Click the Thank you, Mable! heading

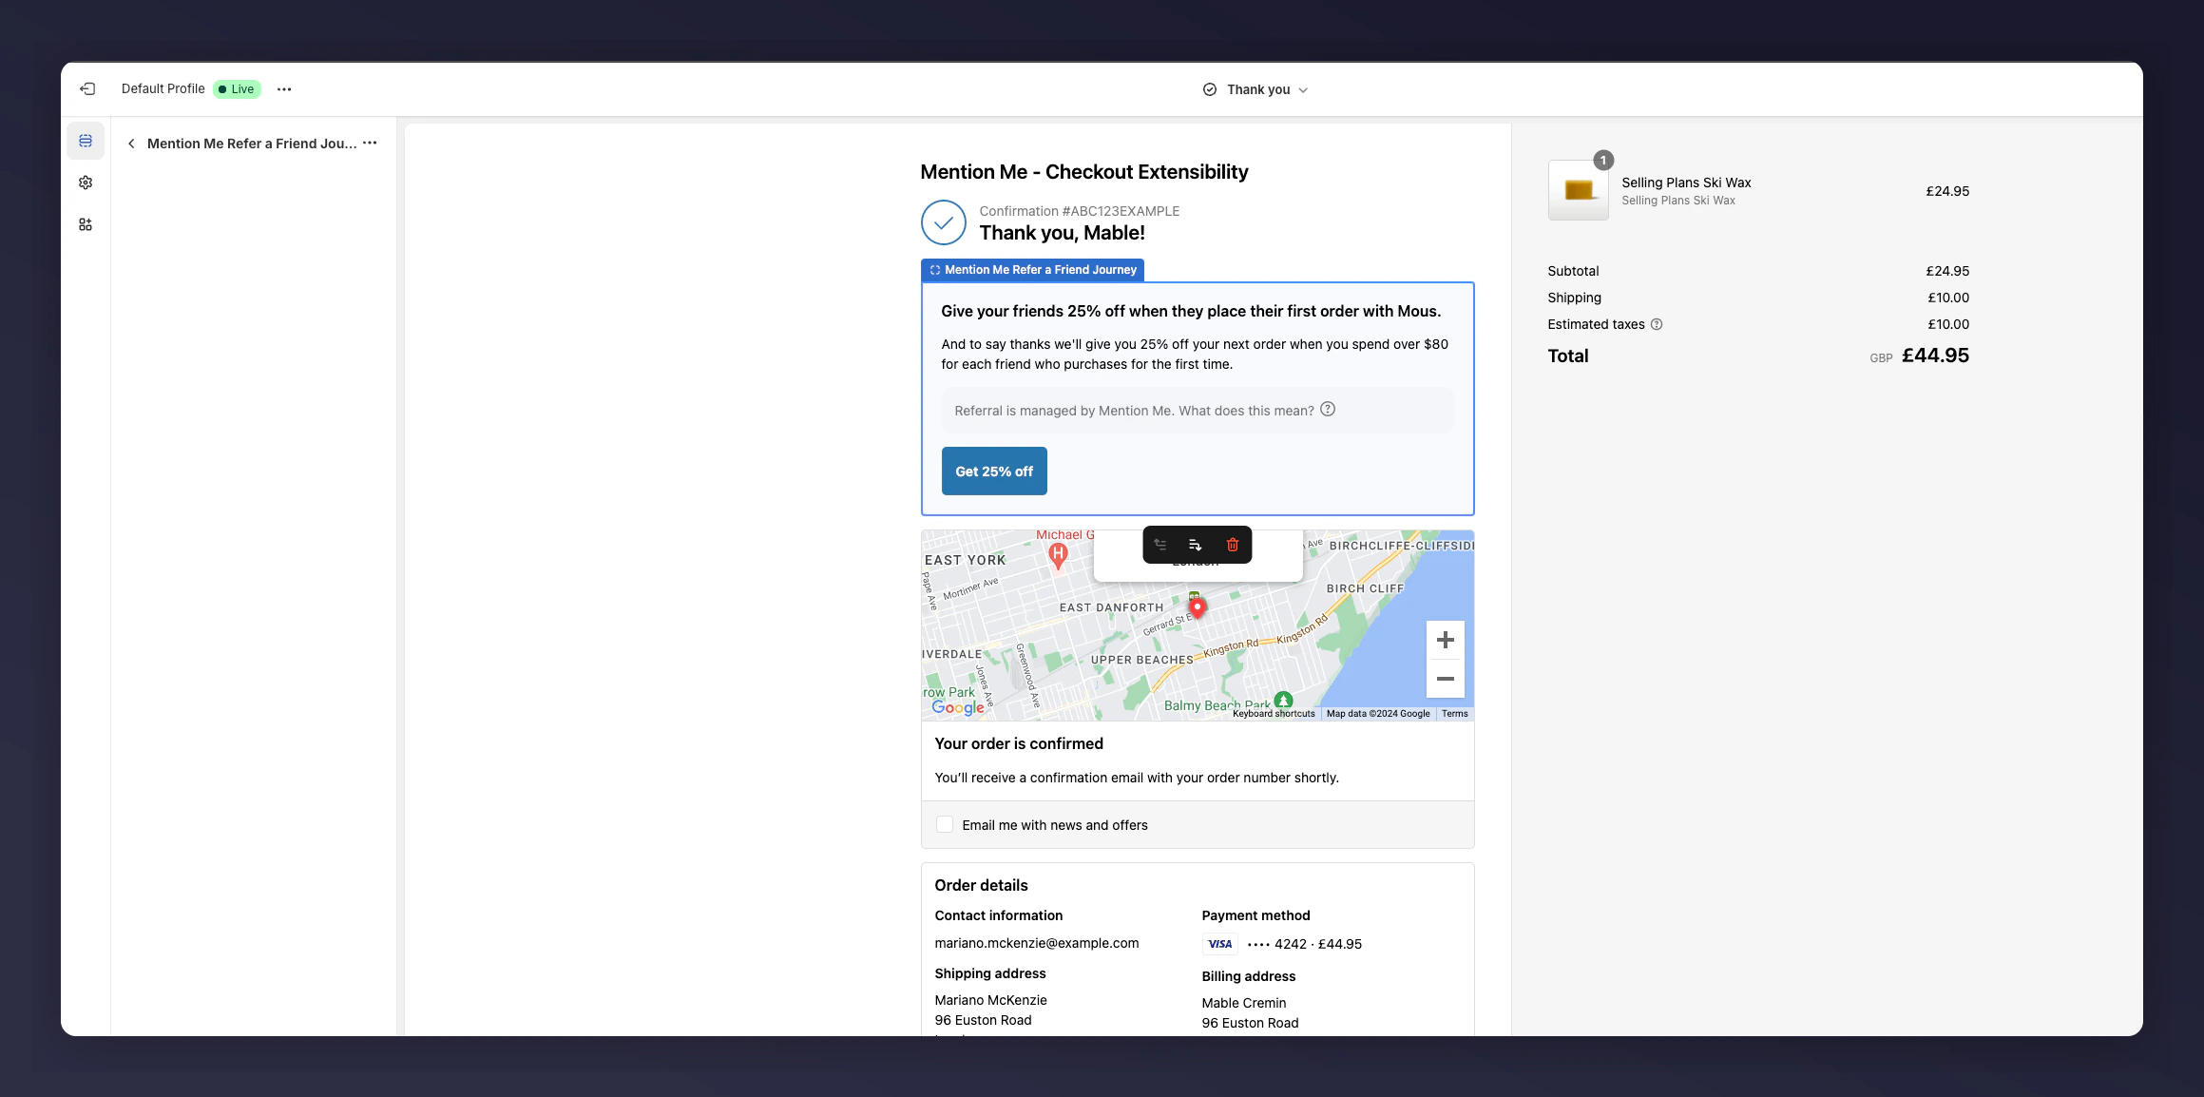pos(1063,233)
